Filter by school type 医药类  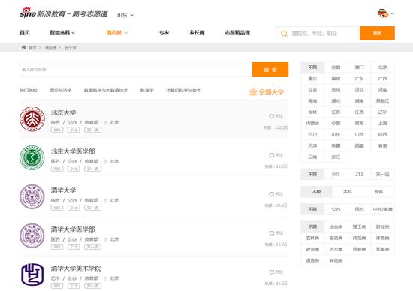[336, 238]
